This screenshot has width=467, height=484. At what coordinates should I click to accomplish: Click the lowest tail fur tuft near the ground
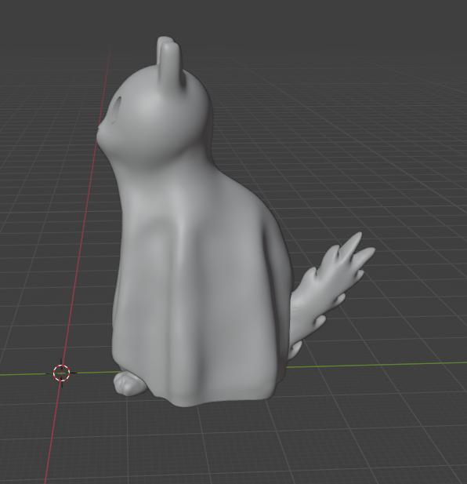tap(296, 348)
